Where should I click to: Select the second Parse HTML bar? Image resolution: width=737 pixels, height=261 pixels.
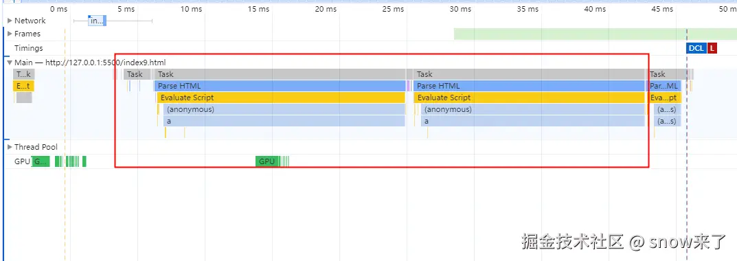pos(529,86)
